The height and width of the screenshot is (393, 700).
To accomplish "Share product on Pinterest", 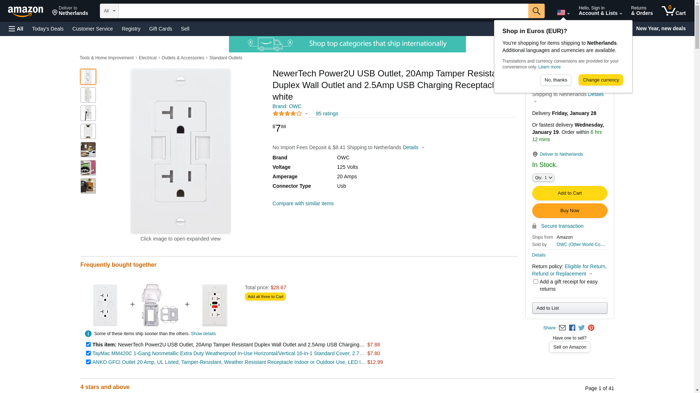I will [591, 328].
